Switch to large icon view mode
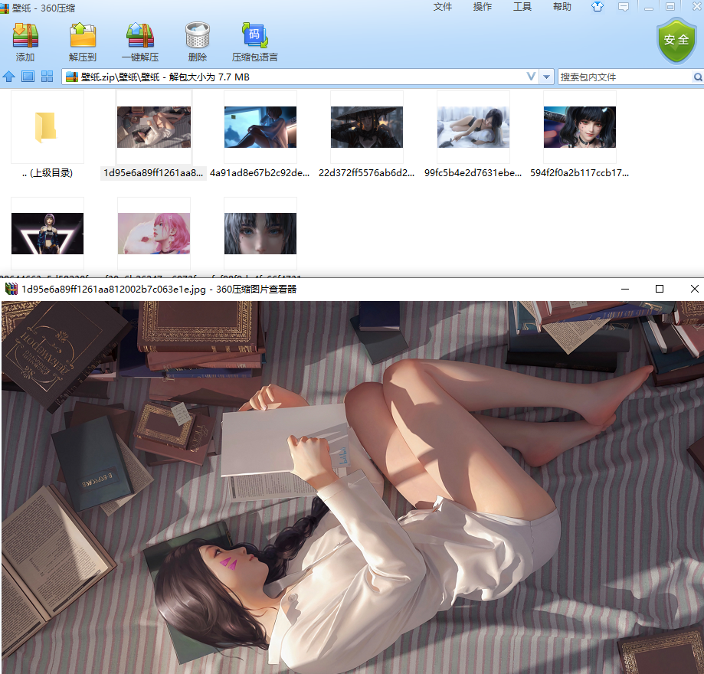The image size is (704, 674). coord(28,77)
